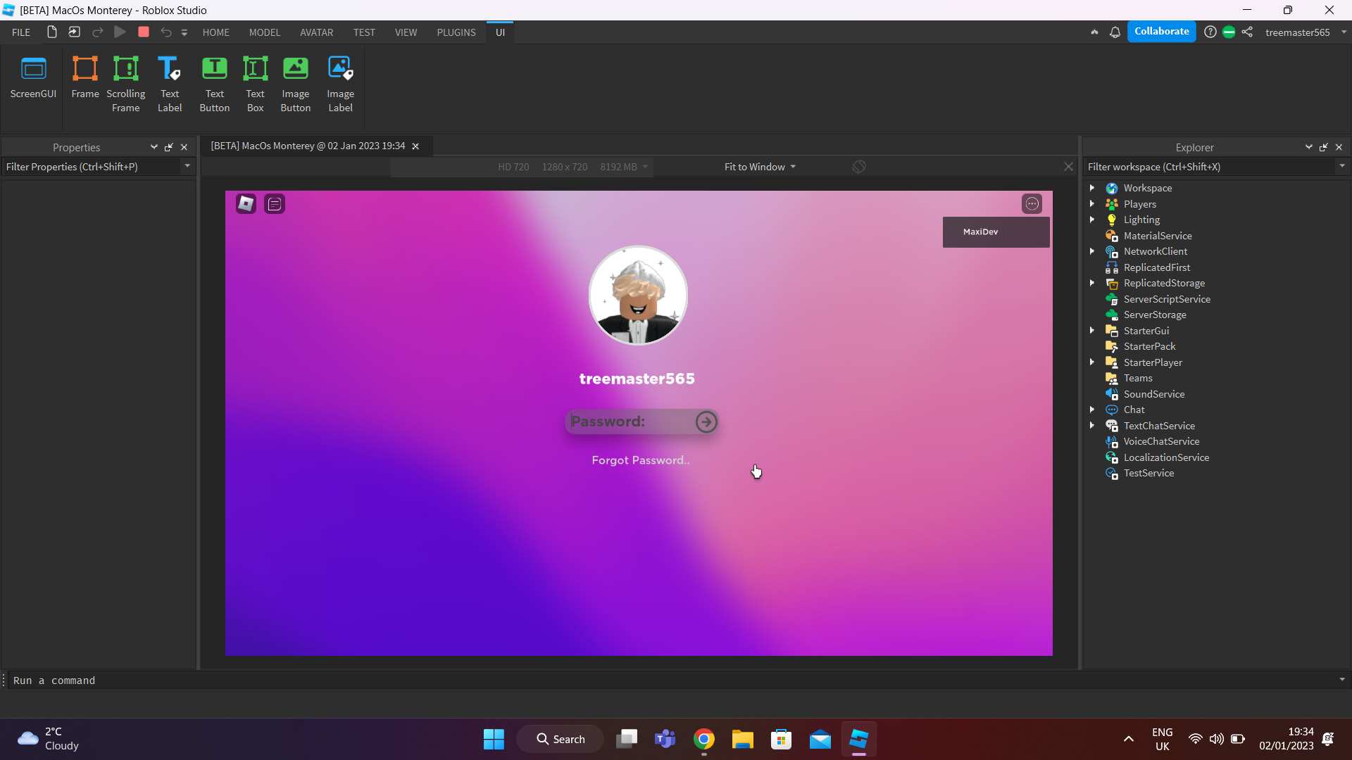Click the Undo arrow in the toolbar
1352x760 pixels.
165,32
